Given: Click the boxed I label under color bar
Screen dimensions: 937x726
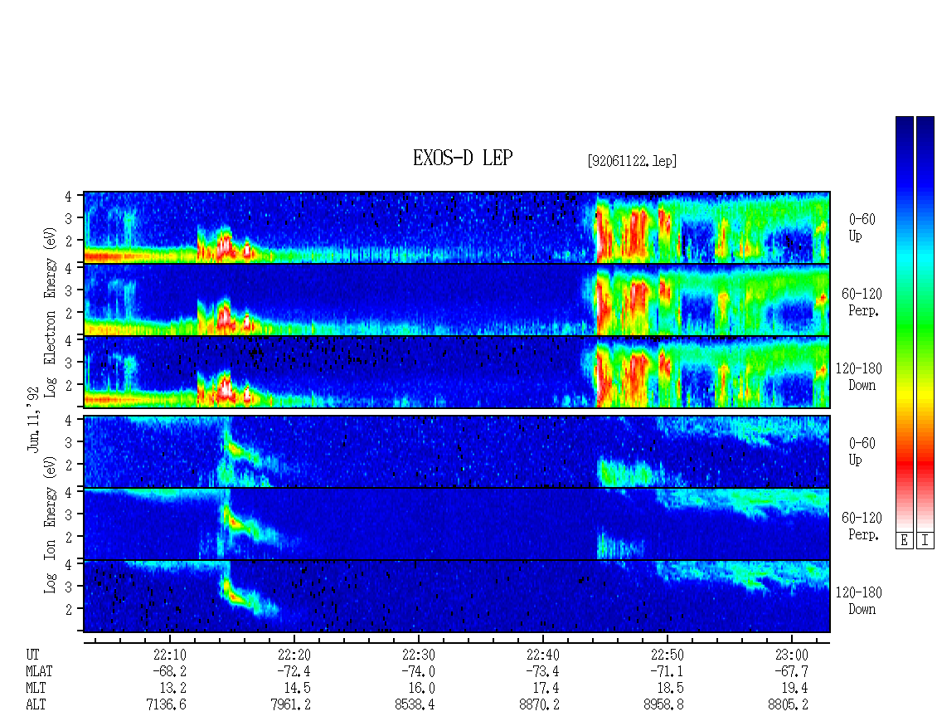Looking at the screenshot, I should click(925, 541).
